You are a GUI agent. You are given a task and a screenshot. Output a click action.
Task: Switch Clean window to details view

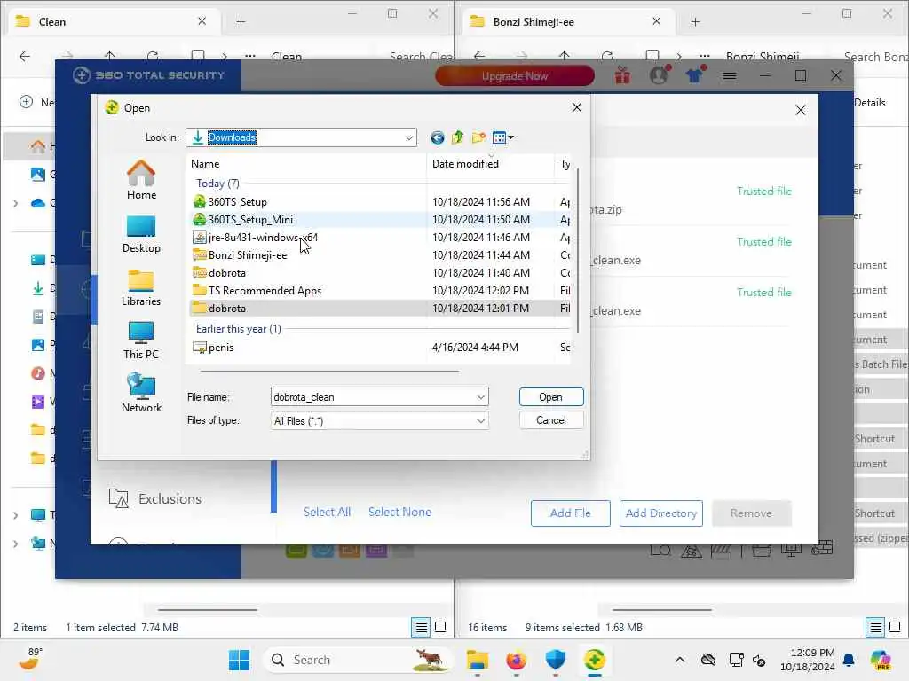pyautogui.click(x=421, y=627)
